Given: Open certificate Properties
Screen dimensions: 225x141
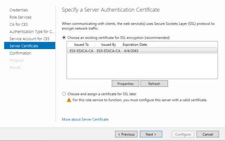Looking at the screenshot, I should click(125, 84).
